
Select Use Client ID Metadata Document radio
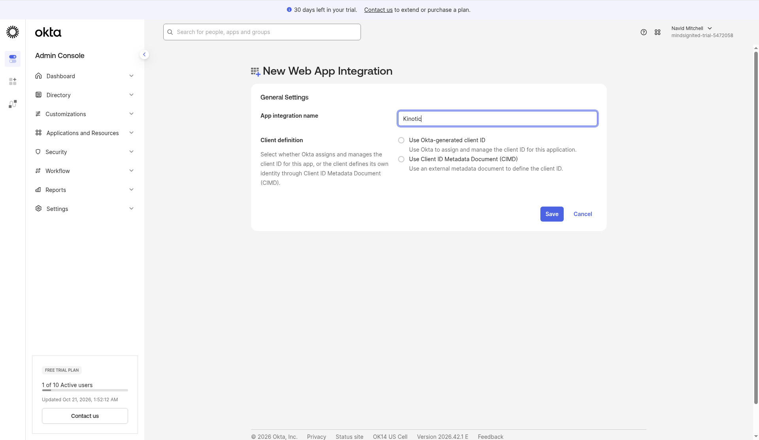click(x=401, y=159)
